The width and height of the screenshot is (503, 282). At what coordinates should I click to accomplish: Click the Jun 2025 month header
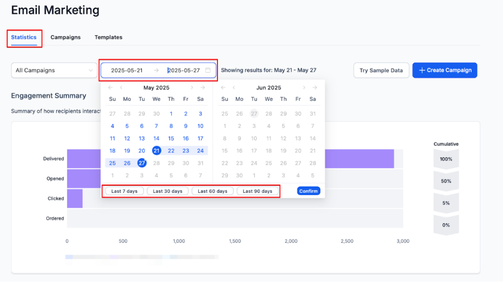coord(269,88)
